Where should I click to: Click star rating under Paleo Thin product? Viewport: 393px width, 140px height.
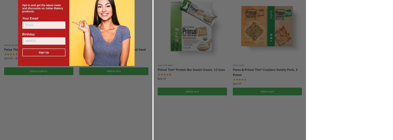tap(11, 54)
